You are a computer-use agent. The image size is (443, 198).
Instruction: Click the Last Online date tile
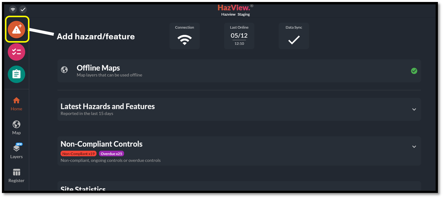[x=239, y=36]
